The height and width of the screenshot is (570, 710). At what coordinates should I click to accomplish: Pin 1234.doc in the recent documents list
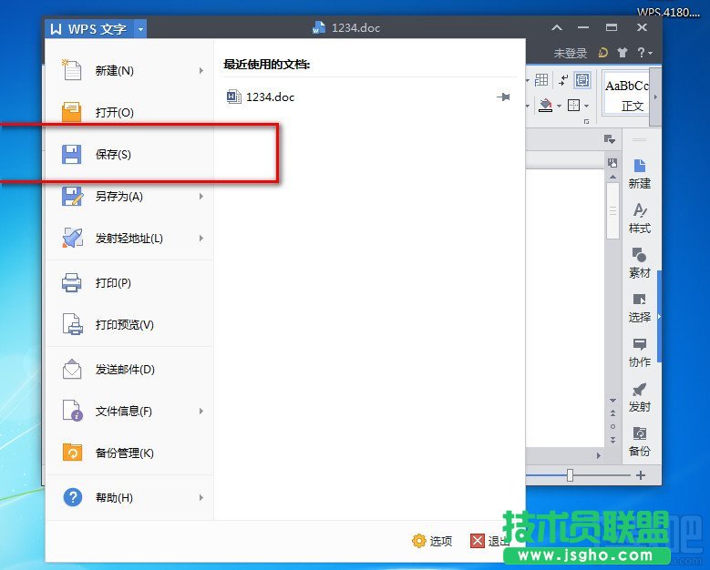pos(503,97)
